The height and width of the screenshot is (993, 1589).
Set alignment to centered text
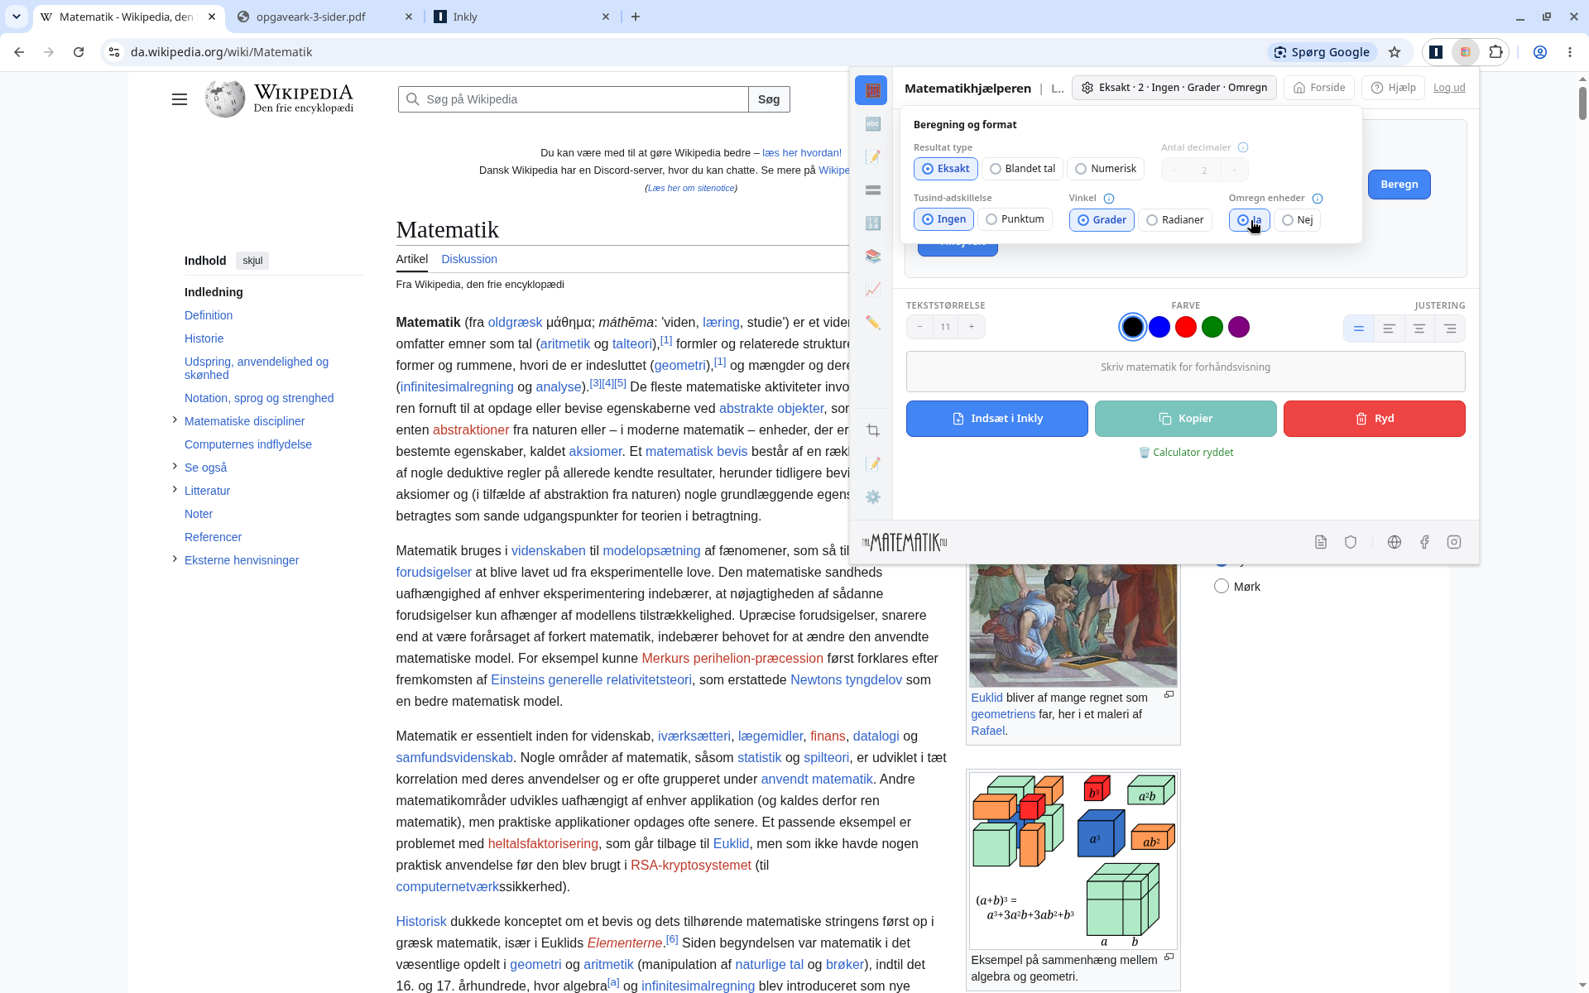pos(1419,329)
